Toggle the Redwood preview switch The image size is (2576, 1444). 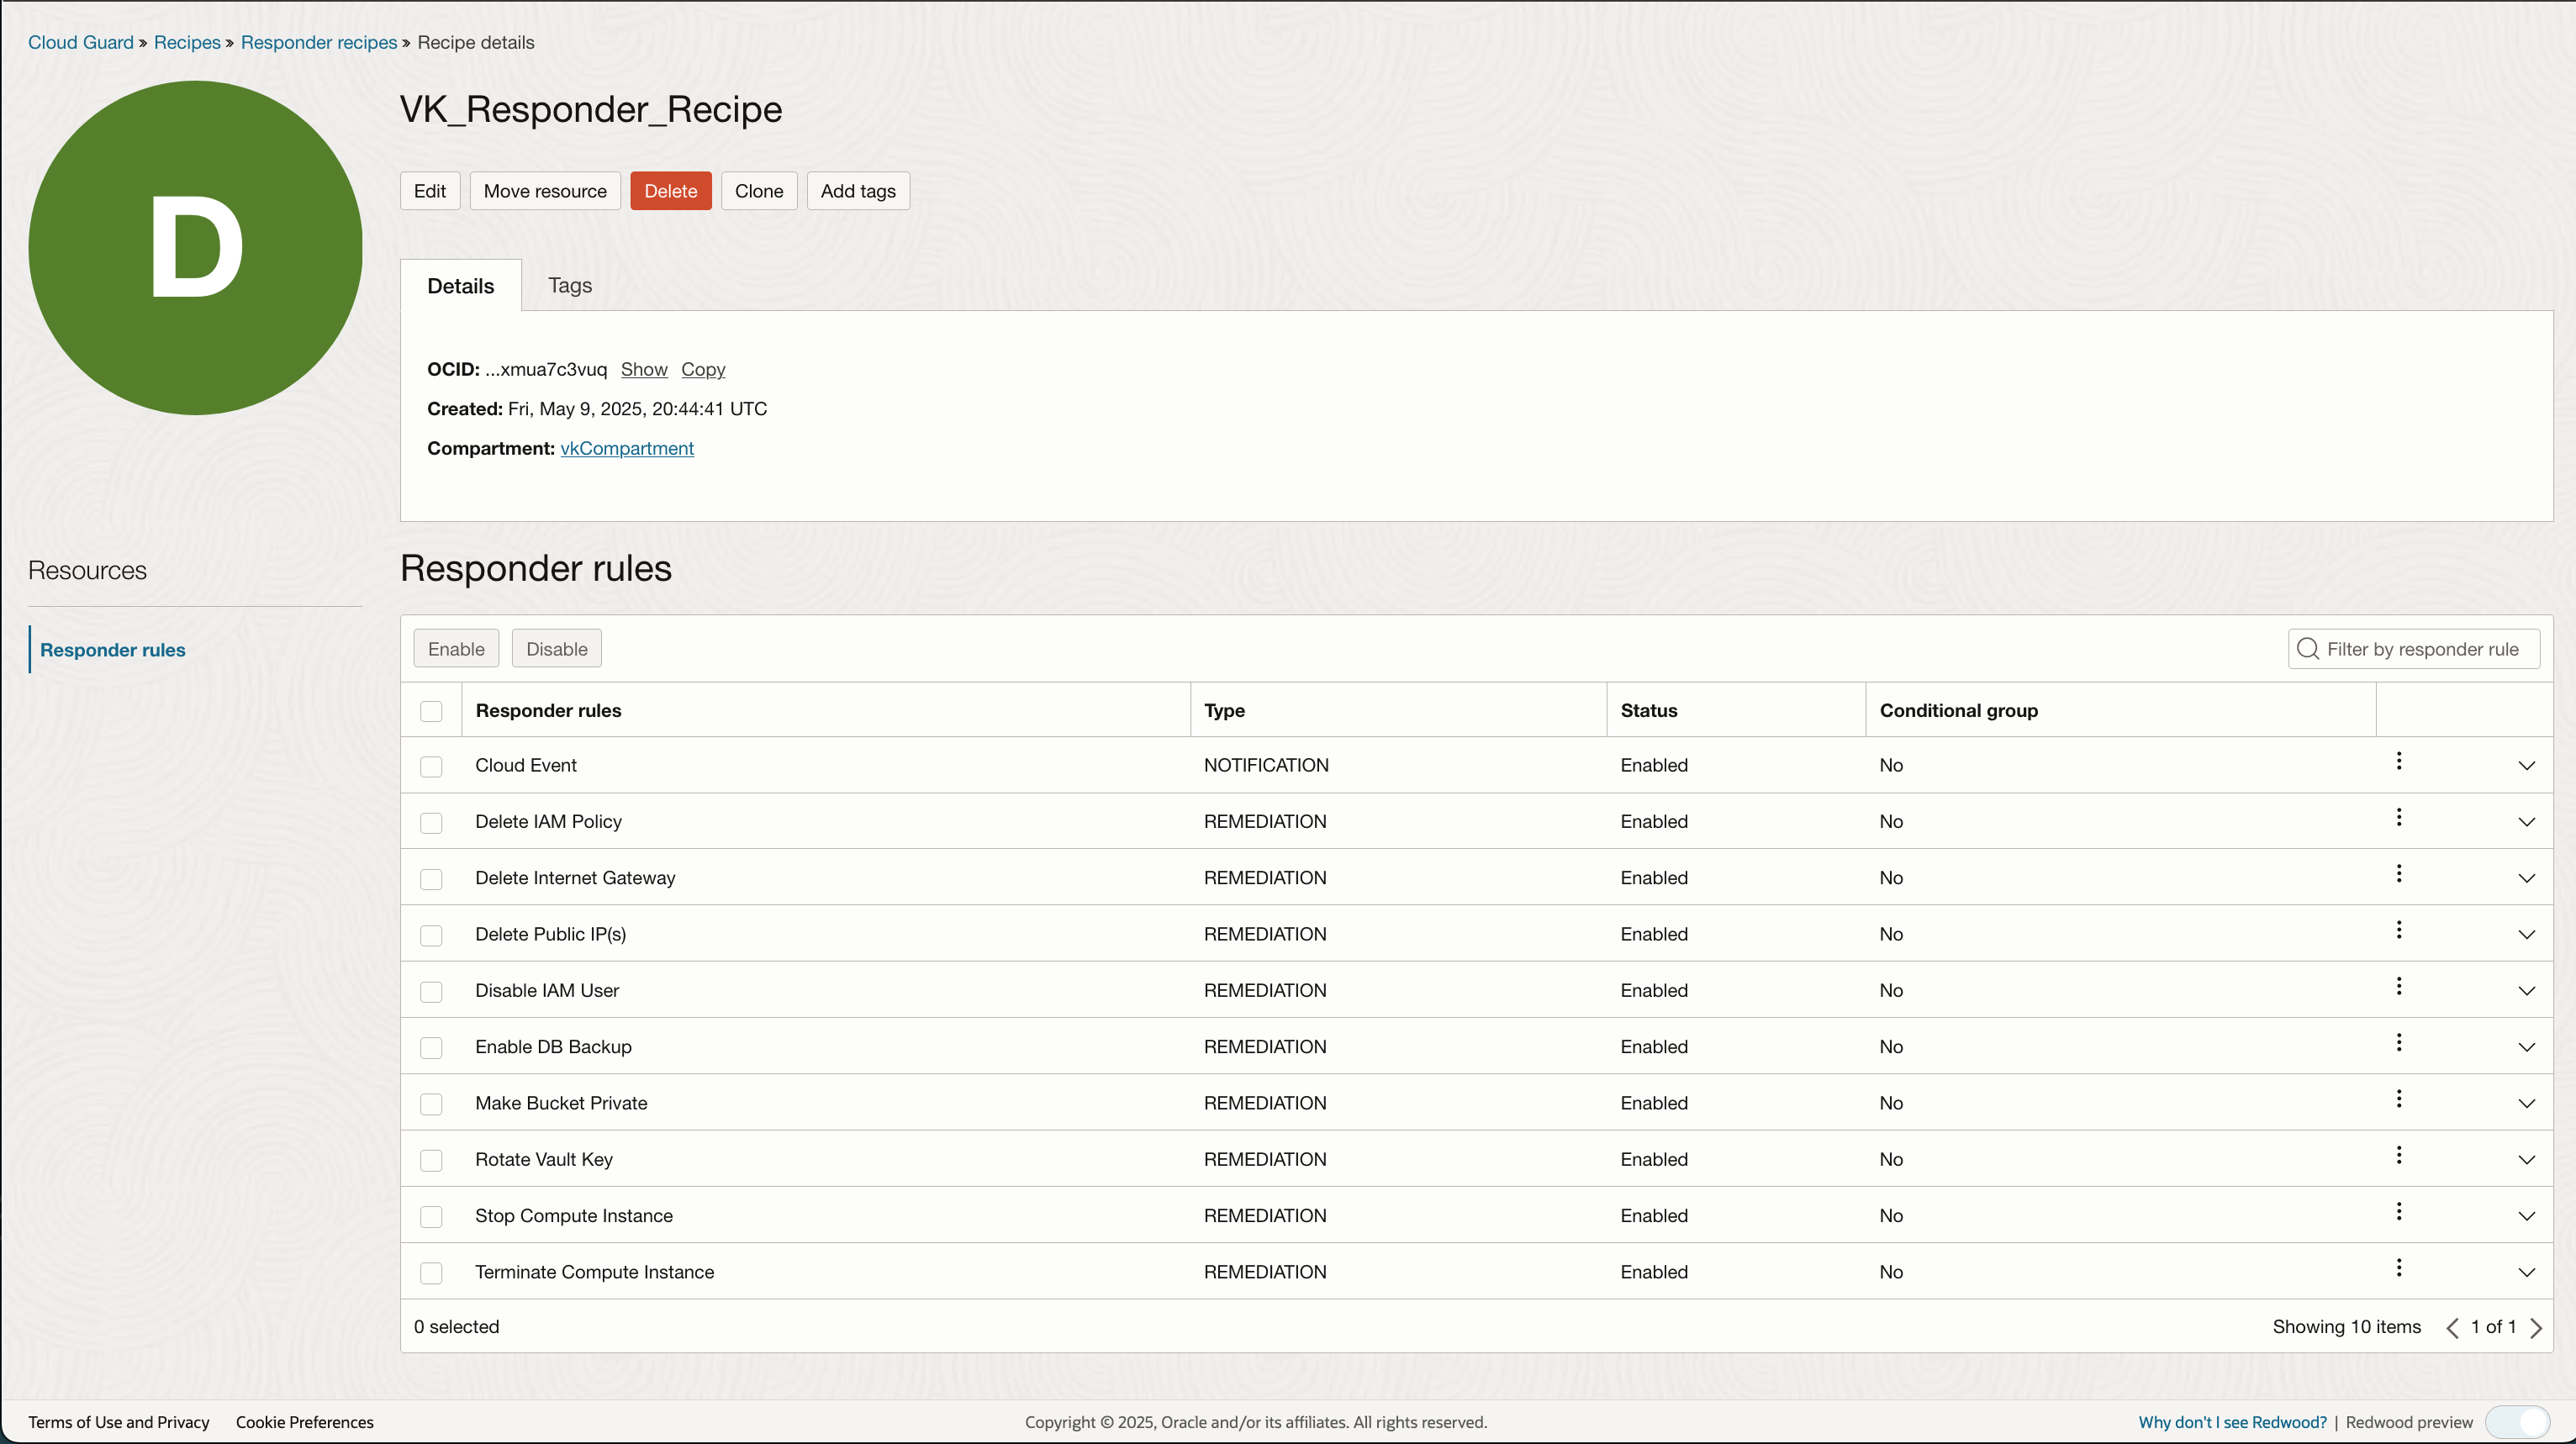pyautogui.click(x=2518, y=1422)
